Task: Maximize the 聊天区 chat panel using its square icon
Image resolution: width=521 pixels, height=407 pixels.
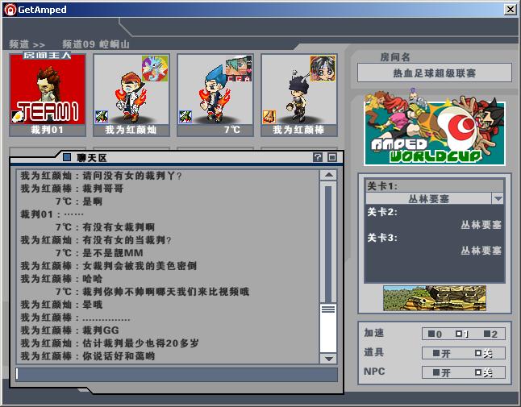Action: [331, 157]
